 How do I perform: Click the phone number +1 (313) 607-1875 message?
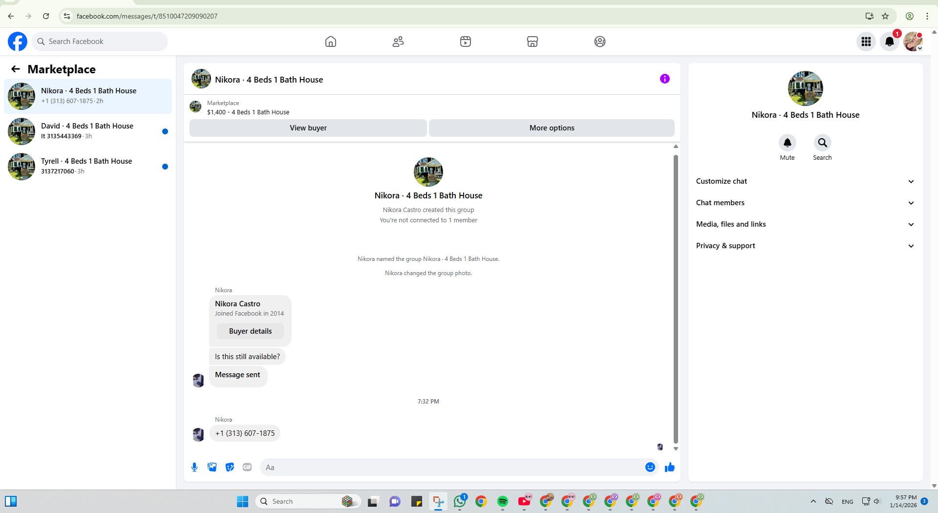coord(245,433)
